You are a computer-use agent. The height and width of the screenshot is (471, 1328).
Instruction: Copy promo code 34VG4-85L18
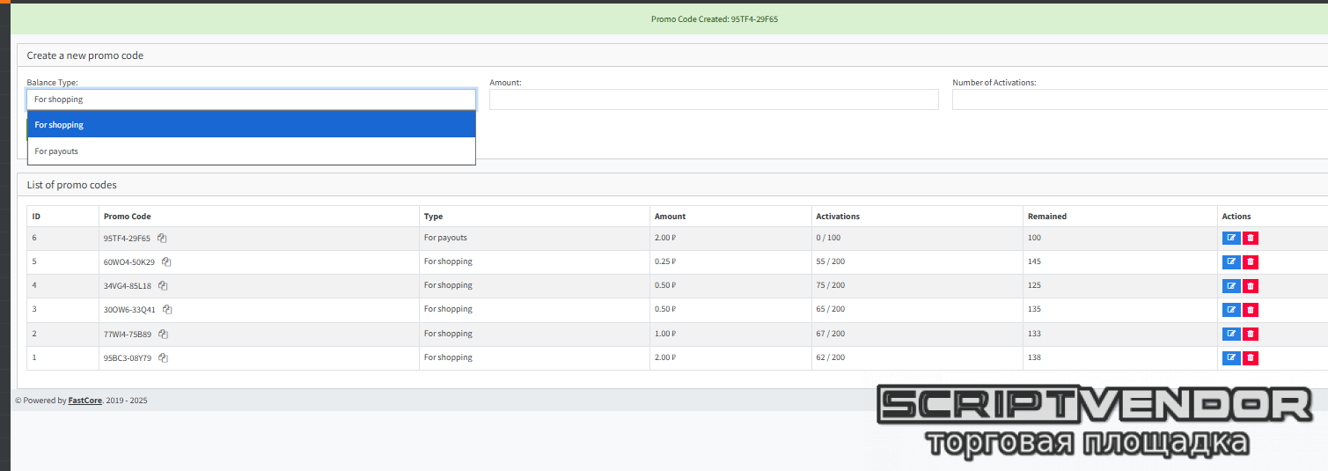click(163, 286)
